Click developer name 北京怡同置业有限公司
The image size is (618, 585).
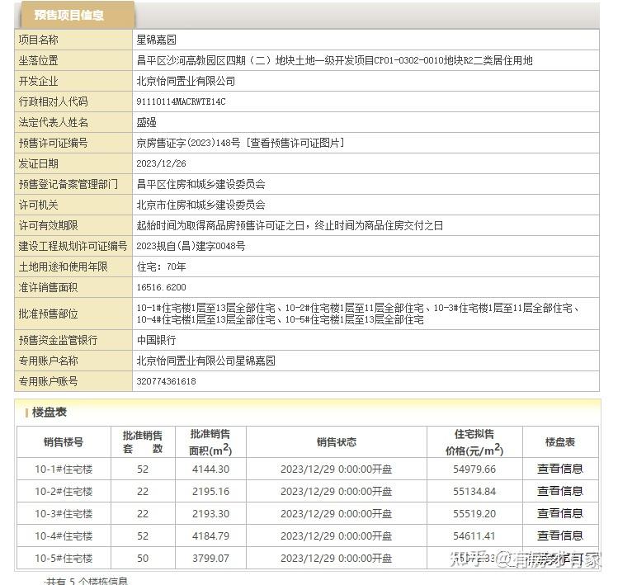pyautogui.click(x=186, y=81)
